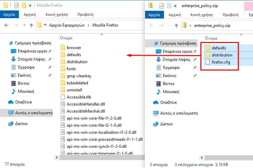Switch to the Προβολή tab in the enterprise_policy.zip window

pyautogui.click(x=230, y=15)
